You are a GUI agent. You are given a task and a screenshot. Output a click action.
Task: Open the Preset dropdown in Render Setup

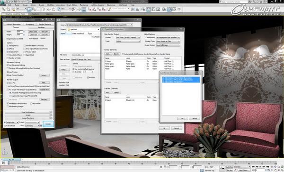[32, 122]
